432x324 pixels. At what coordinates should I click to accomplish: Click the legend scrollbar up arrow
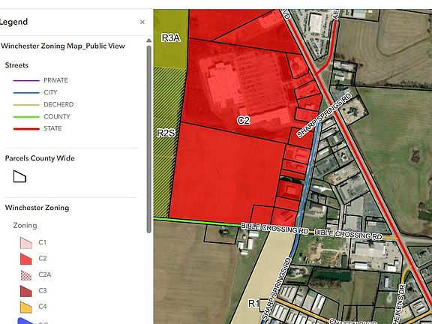148,40
